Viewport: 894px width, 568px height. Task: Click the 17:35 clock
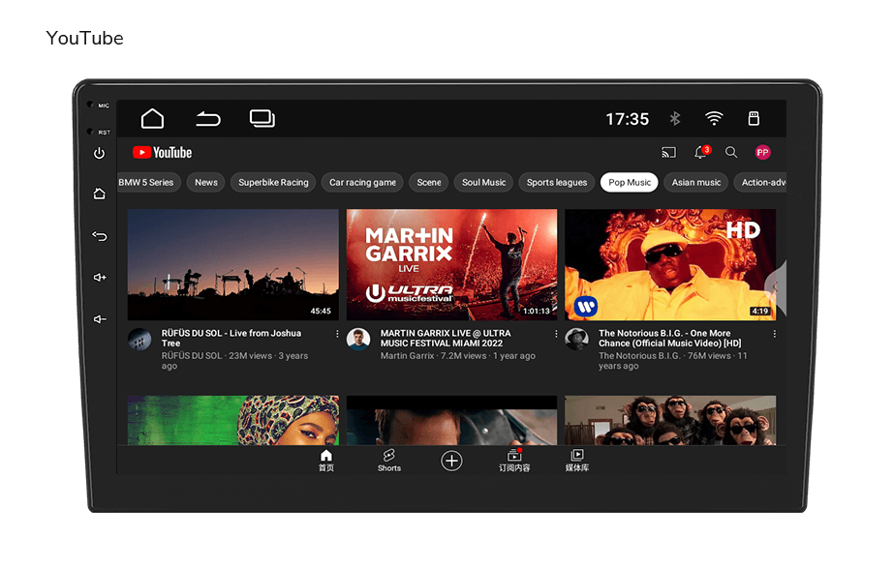click(x=628, y=119)
